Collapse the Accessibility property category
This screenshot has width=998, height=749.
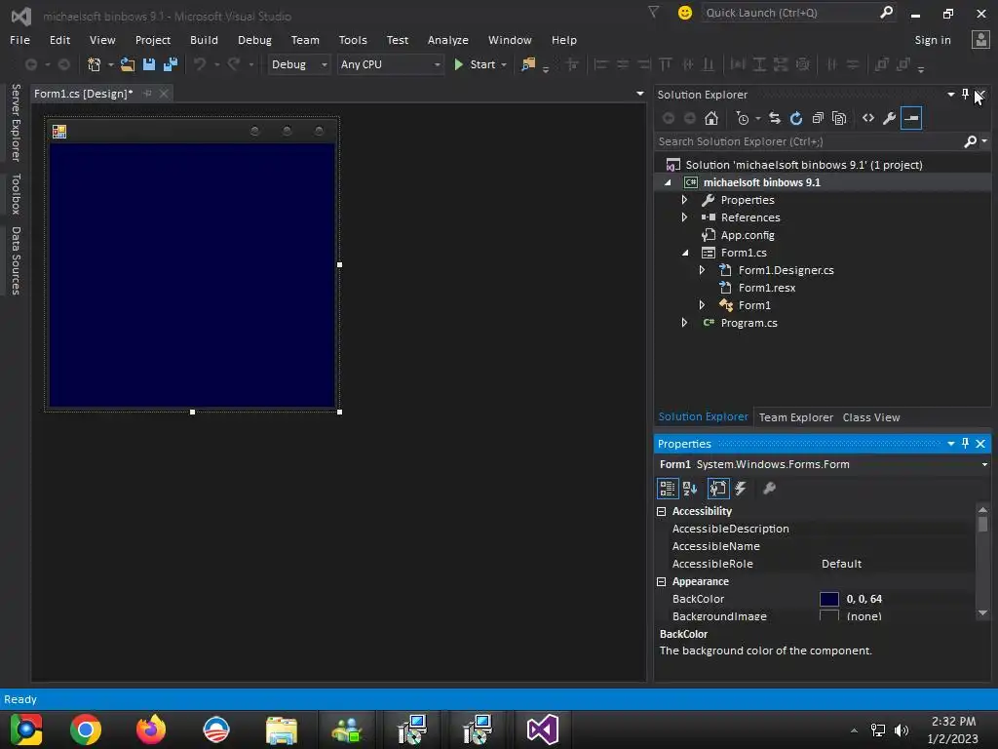[662, 511]
